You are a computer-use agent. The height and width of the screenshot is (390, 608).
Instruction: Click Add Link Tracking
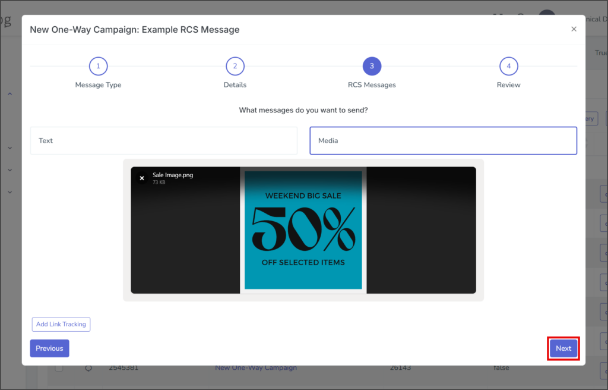click(61, 325)
